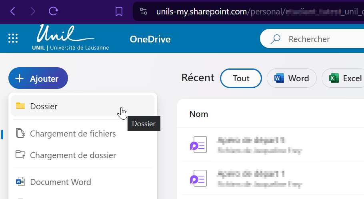Click the OneDrive title link
Screen dimensions: 364x199
tap(150, 39)
